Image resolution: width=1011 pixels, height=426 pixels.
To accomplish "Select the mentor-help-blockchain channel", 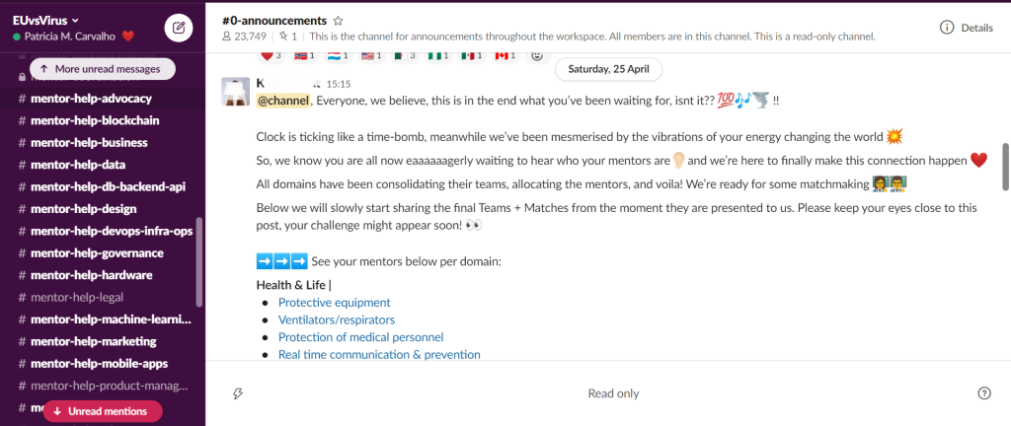I will [x=95, y=120].
